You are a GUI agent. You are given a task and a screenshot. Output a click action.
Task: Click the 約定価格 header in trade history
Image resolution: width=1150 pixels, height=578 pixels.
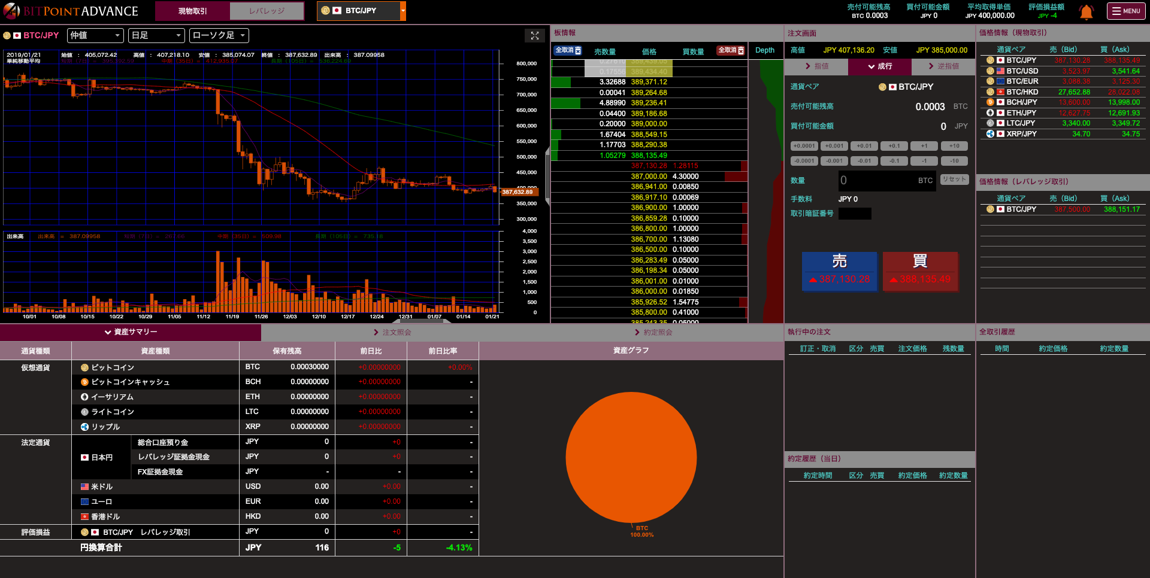[1053, 349]
